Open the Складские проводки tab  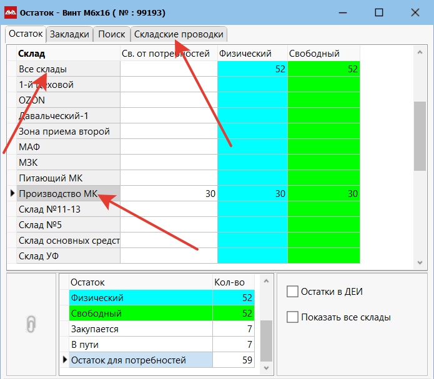tap(179, 34)
